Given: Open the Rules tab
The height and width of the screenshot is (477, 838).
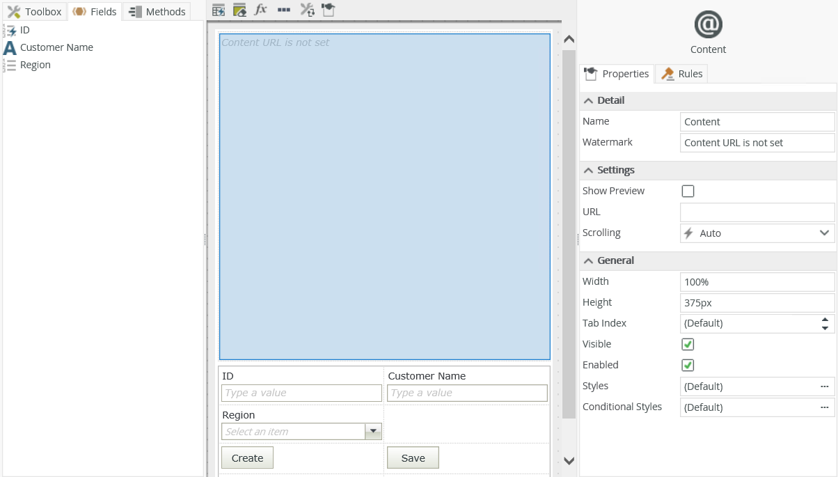Looking at the screenshot, I should (x=682, y=74).
